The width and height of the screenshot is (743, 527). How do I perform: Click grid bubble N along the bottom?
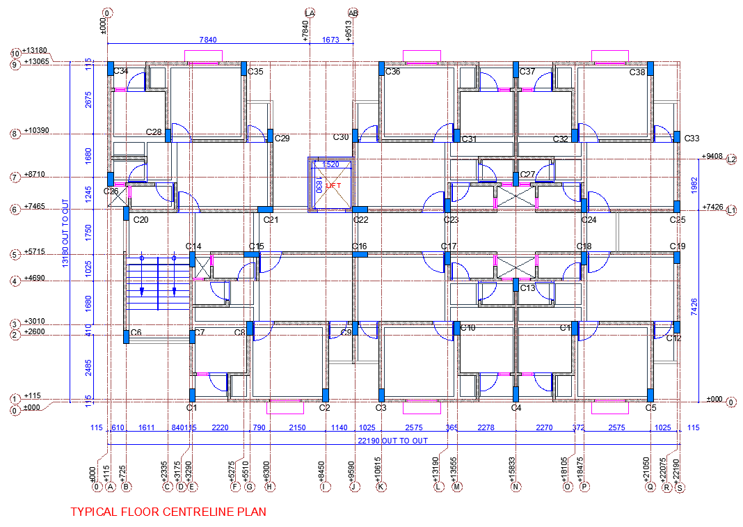[516, 487]
